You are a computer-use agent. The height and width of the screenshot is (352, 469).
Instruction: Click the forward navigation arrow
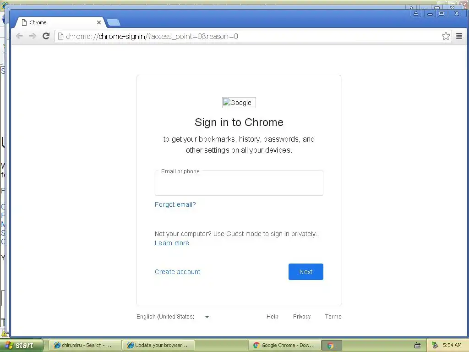click(x=33, y=36)
